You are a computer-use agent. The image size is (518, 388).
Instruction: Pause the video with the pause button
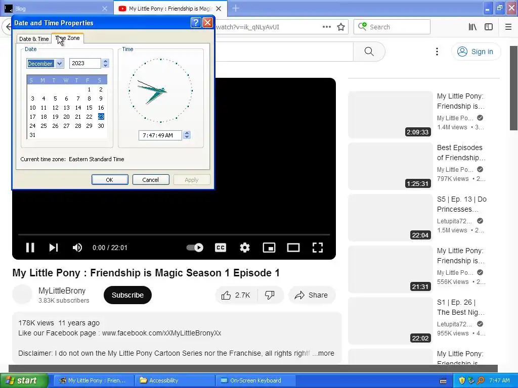[30, 248]
